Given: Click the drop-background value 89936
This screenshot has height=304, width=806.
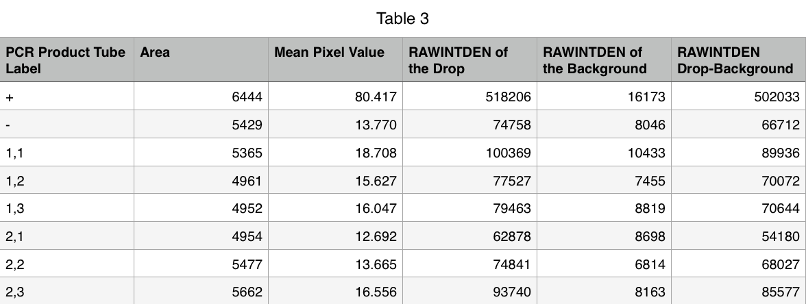Looking at the screenshot, I should [x=781, y=153].
